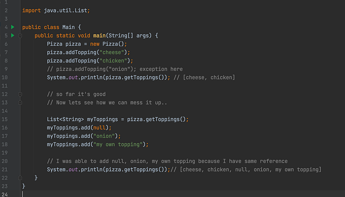This screenshot has width=345, height=197.
Task: Click closing fold marker at line 22
Action: [x=20, y=178]
